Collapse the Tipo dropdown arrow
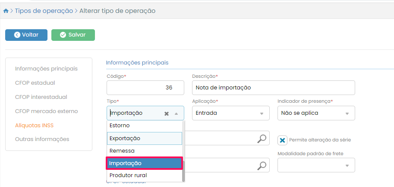Screen dimensions: 394x187 [176, 113]
